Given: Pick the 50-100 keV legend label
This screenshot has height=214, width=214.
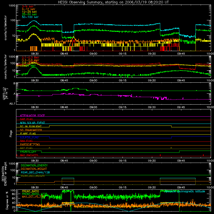Looking at the screenshot, I should coord(30,17).
